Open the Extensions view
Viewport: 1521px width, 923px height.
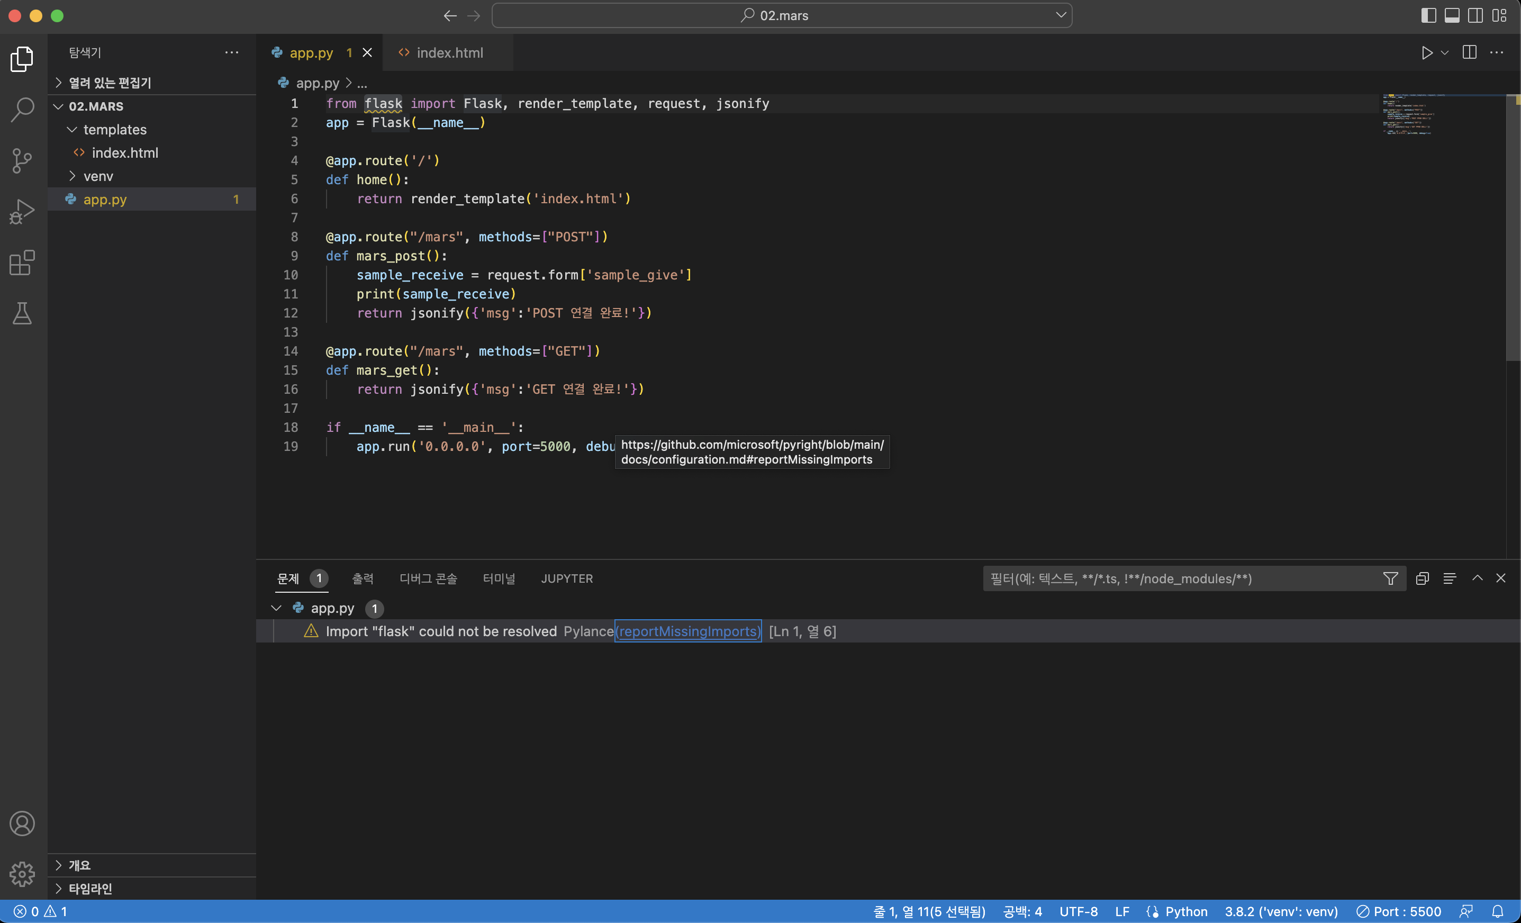click(22, 263)
